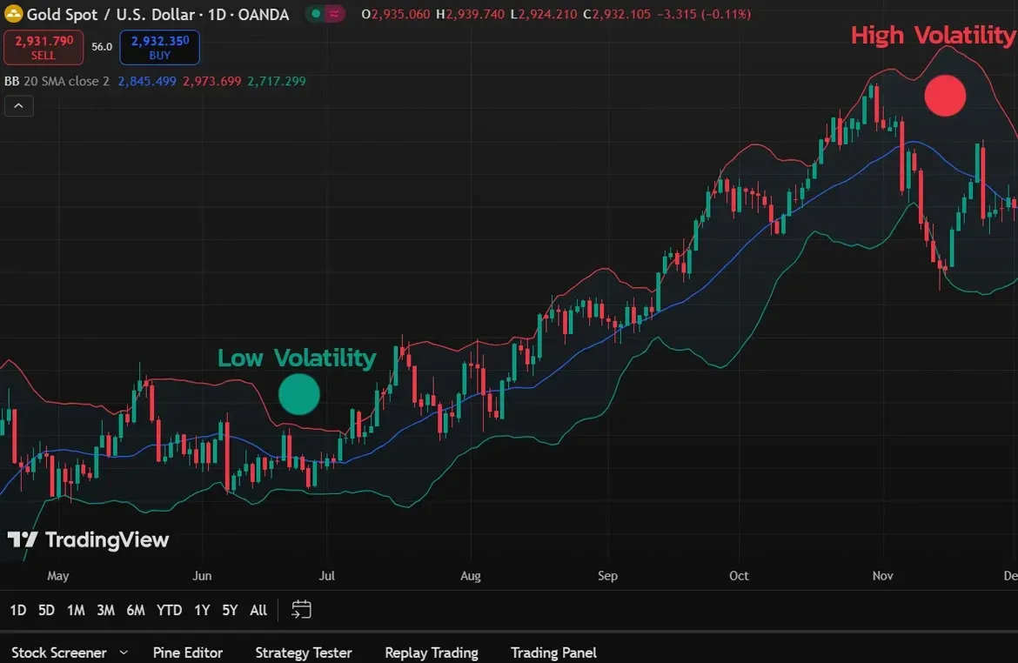Click the Aug label on time axis
The height and width of the screenshot is (663, 1018).
click(471, 575)
